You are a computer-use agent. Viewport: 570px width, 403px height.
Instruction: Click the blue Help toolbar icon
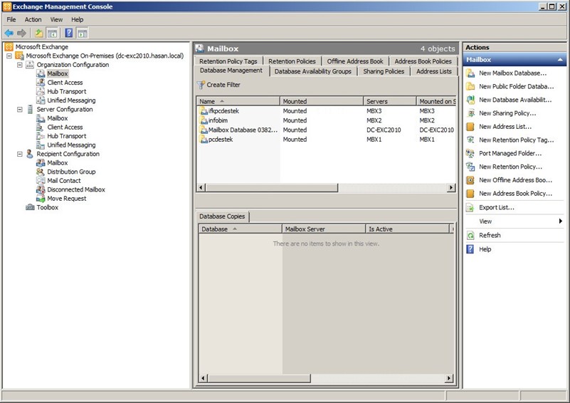(69, 33)
